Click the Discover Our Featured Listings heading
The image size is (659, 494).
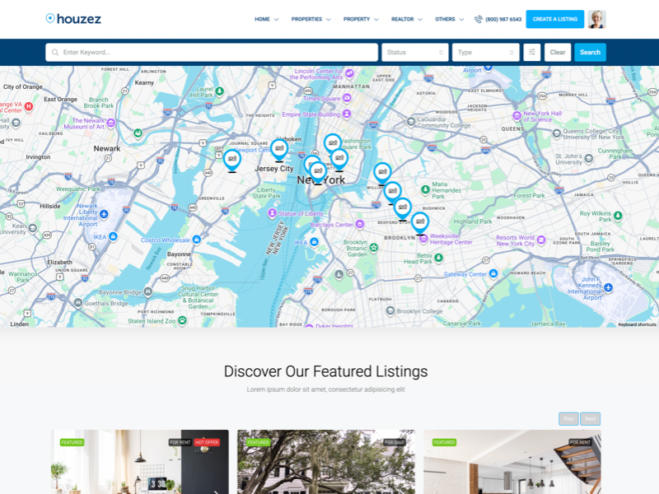325,371
